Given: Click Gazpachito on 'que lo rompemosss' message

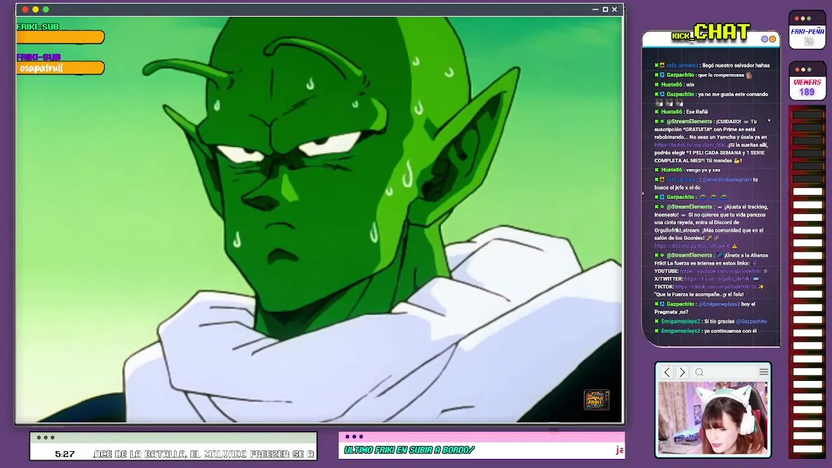Looking at the screenshot, I should tap(681, 75).
